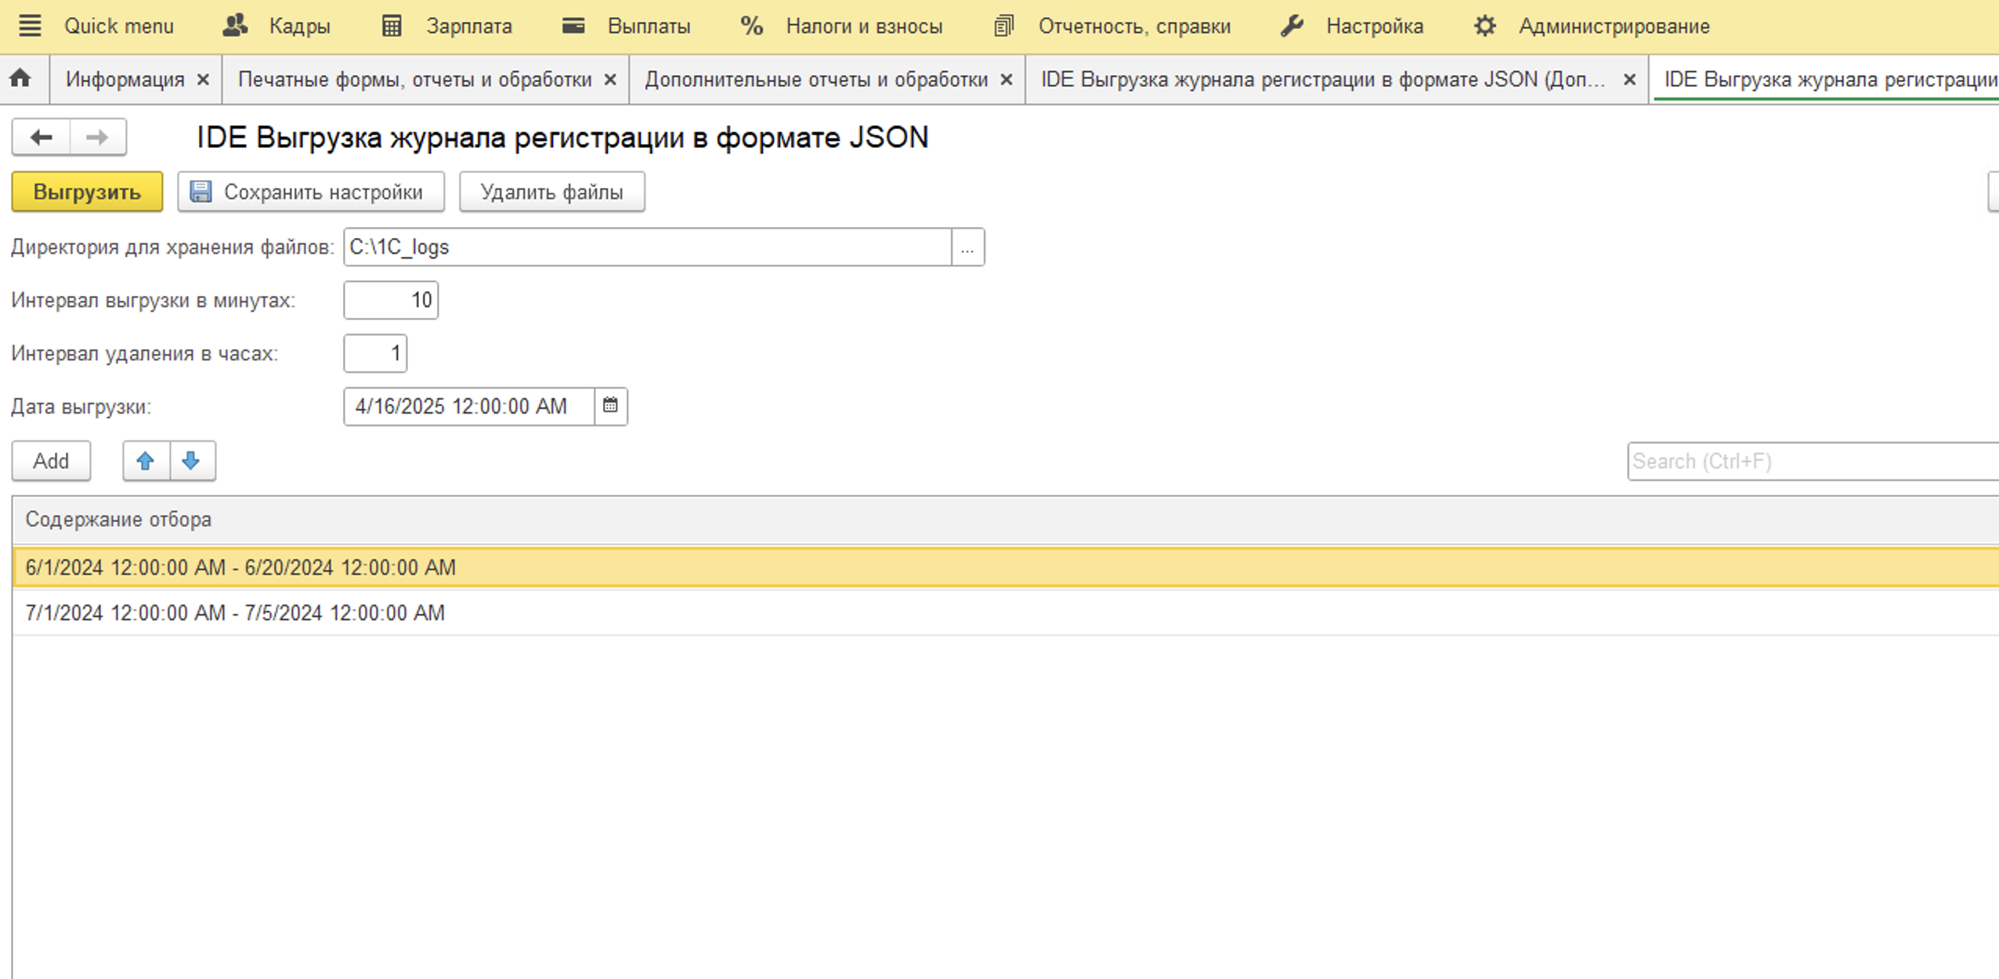Click the save diskette icon on Сохранить настройки

pyautogui.click(x=201, y=190)
